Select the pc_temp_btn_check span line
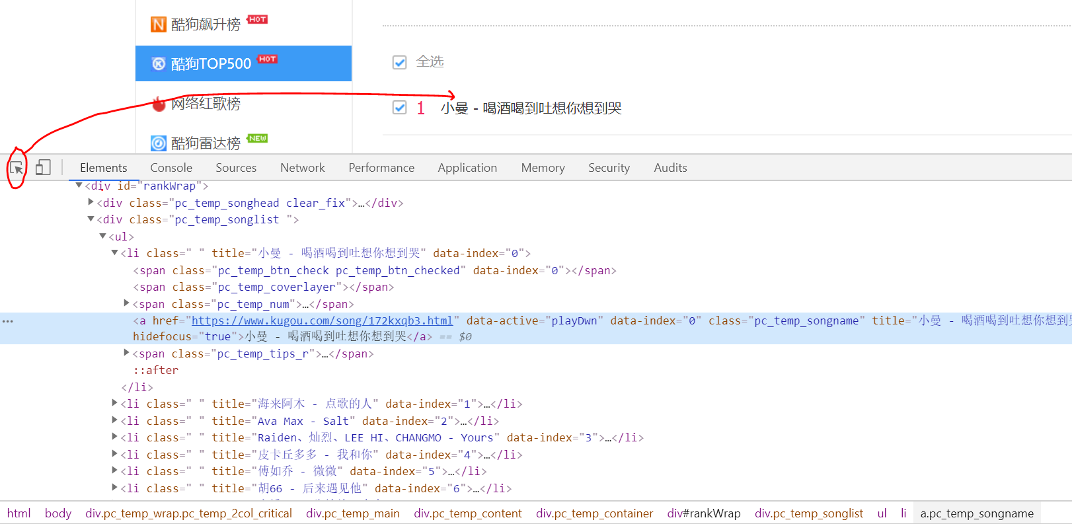Viewport: 1072px width, 524px height. [x=374, y=270]
